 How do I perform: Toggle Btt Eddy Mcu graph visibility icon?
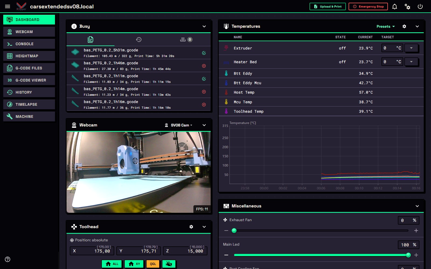click(226, 83)
